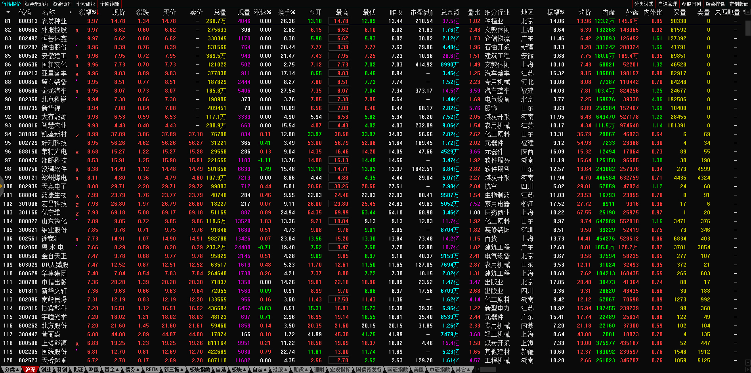Expand the 分类 tab menu
The image size is (751, 373).
10,369
